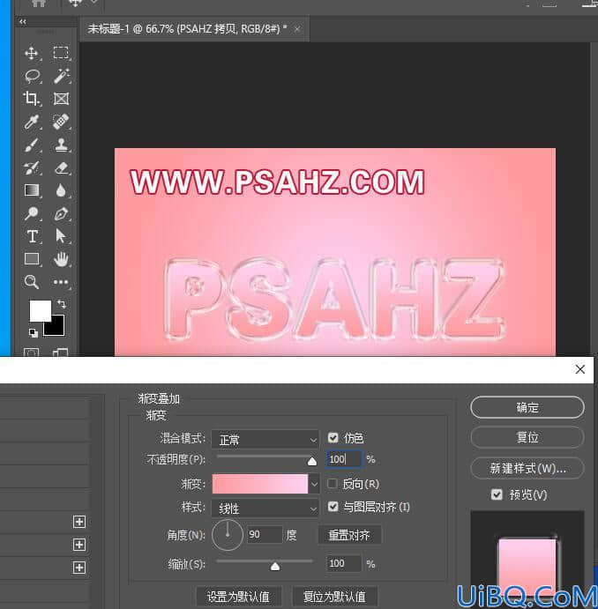The width and height of the screenshot is (598, 609).
Task: Click the 缩放 scale slider handle
Action: (275, 567)
